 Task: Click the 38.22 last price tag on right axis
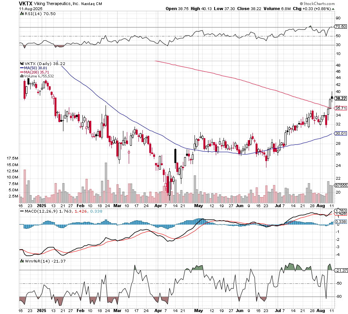pos(340,98)
